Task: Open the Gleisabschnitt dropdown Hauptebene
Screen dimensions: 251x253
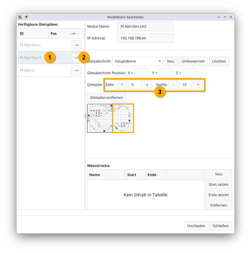Action: pyautogui.click(x=137, y=61)
